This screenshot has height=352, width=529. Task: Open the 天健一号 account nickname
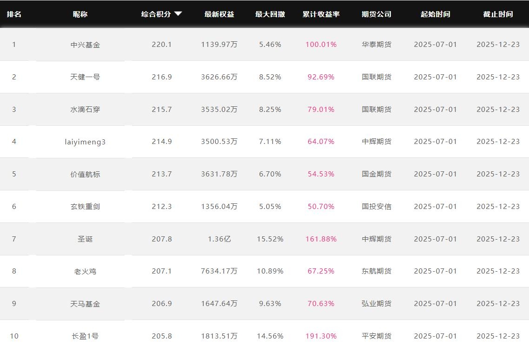click(85, 77)
